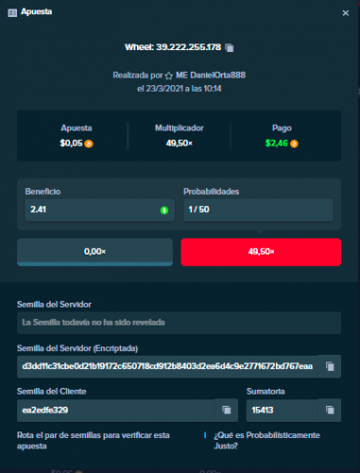Click the 'Sumatoria' label
Screen dimensions: 360x473
click(x=266, y=392)
